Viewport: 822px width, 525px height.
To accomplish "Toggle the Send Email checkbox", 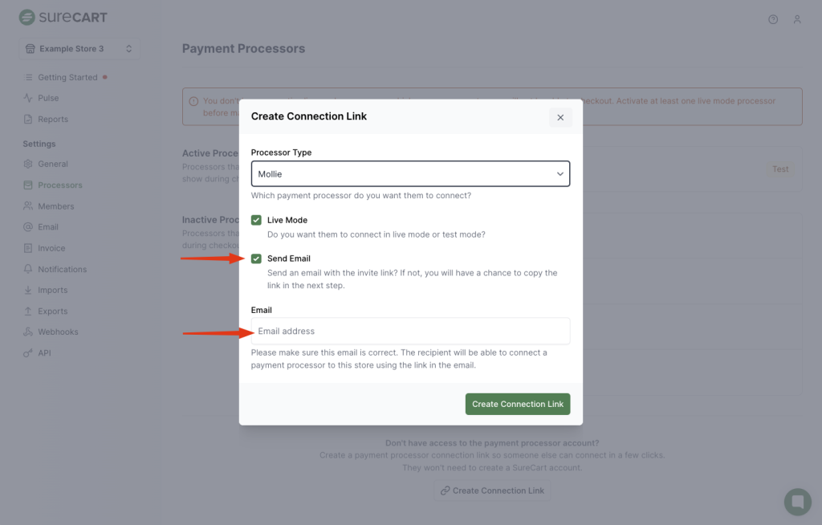I will (x=256, y=258).
